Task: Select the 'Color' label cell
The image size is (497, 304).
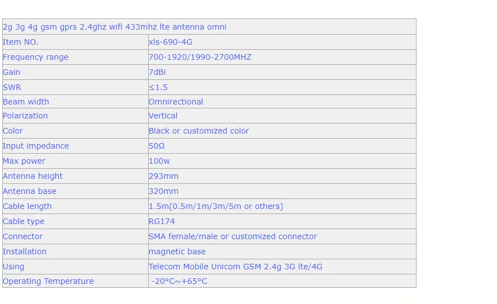Action: (x=75, y=131)
